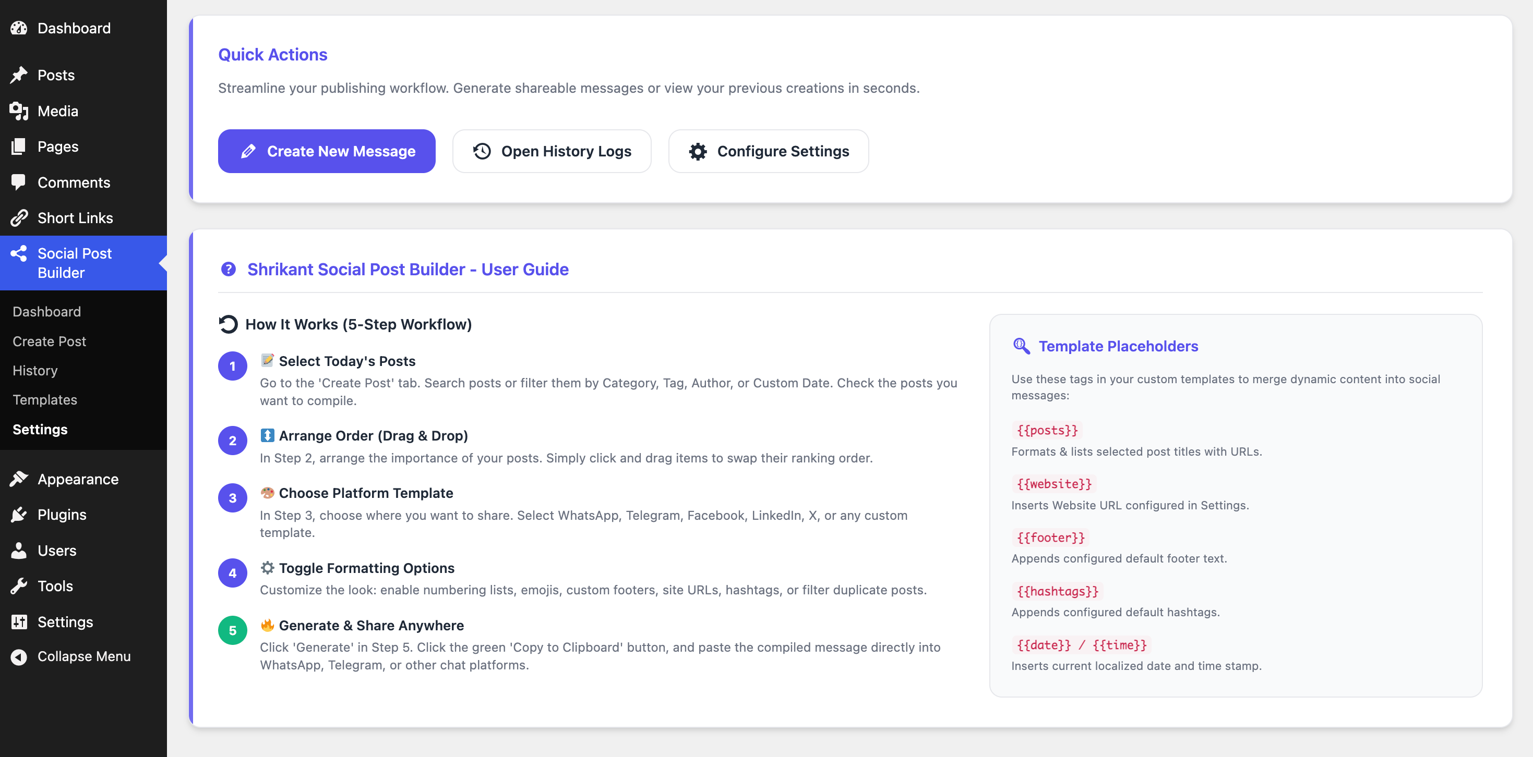
Task: Click the Tools wrench icon
Action: pos(19,586)
